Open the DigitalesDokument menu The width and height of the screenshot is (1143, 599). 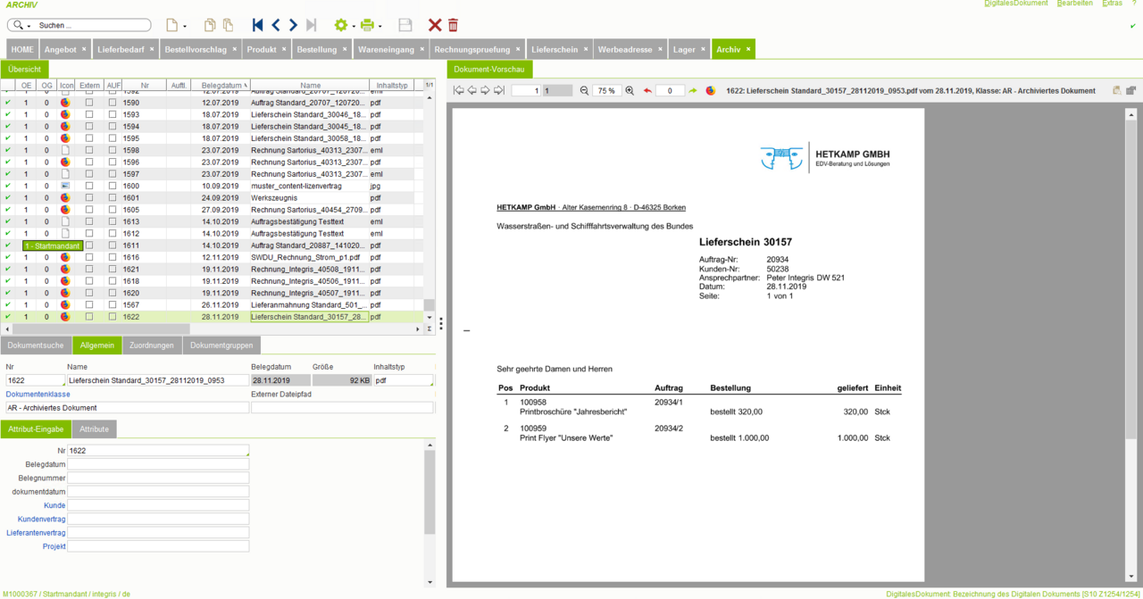(x=1016, y=4)
